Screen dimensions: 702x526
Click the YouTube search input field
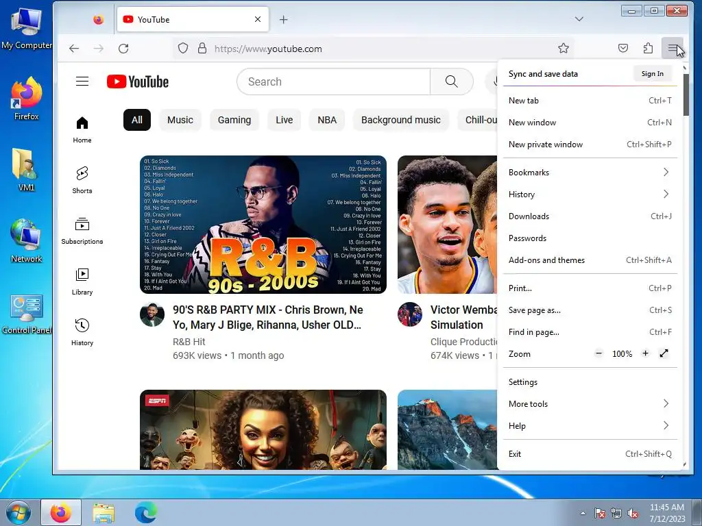334,82
